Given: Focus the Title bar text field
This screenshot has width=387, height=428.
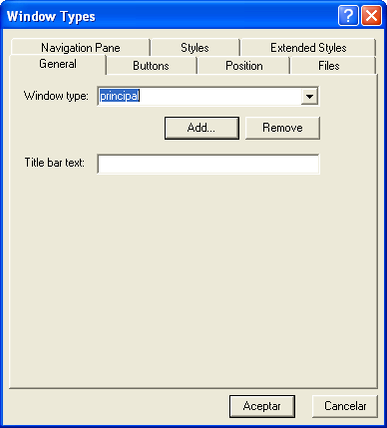Looking at the screenshot, I should (x=208, y=164).
